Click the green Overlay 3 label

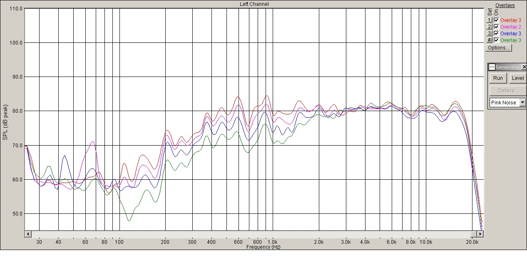coord(511,40)
